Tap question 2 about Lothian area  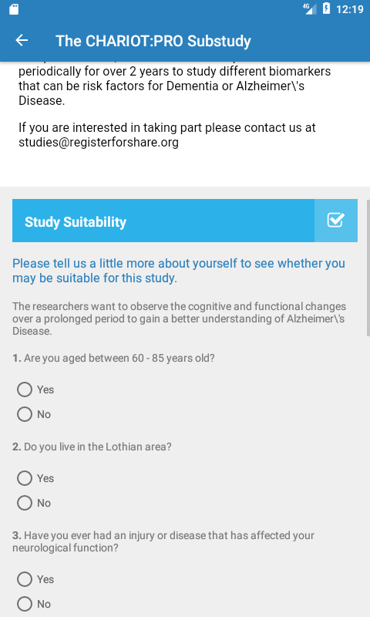click(x=92, y=447)
